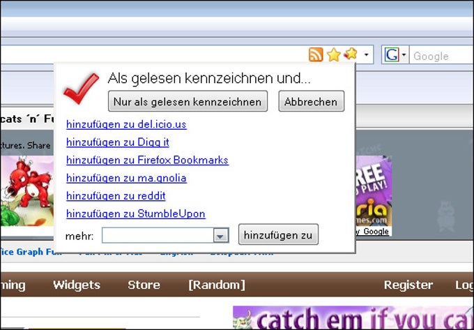Image resolution: width=474 pixels, height=330 pixels.
Task: Click the Abbrechen button
Action: (x=311, y=101)
